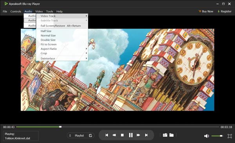Select the last Audio submenu entry

pyautogui.click(x=30, y=25)
